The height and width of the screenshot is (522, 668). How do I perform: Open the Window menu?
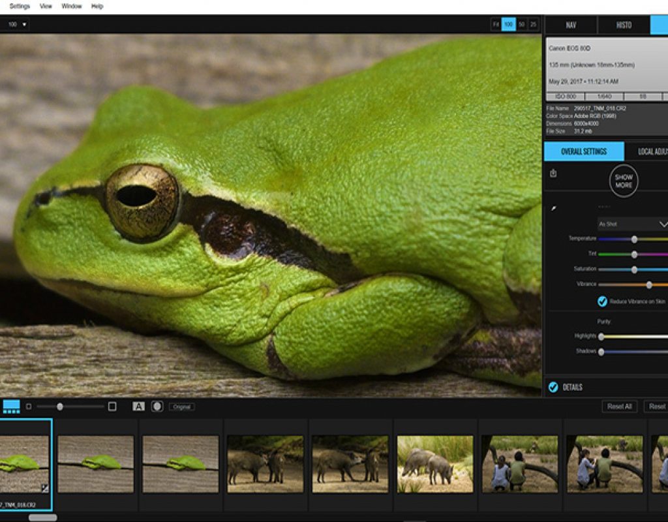point(72,7)
